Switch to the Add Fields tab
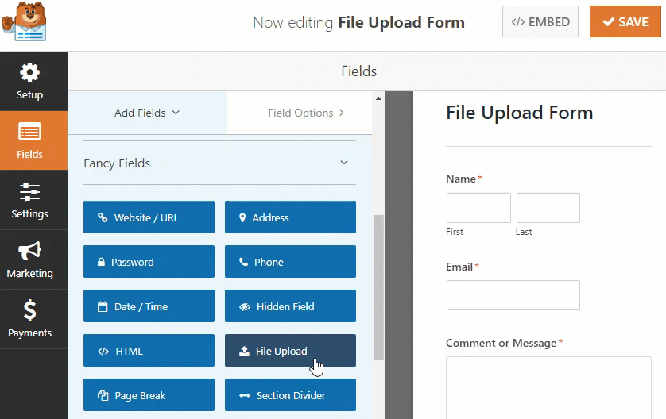This screenshot has height=419, width=666. point(147,113)
